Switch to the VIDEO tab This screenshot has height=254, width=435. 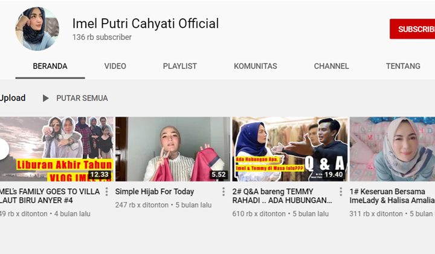(x=115, y=66)
